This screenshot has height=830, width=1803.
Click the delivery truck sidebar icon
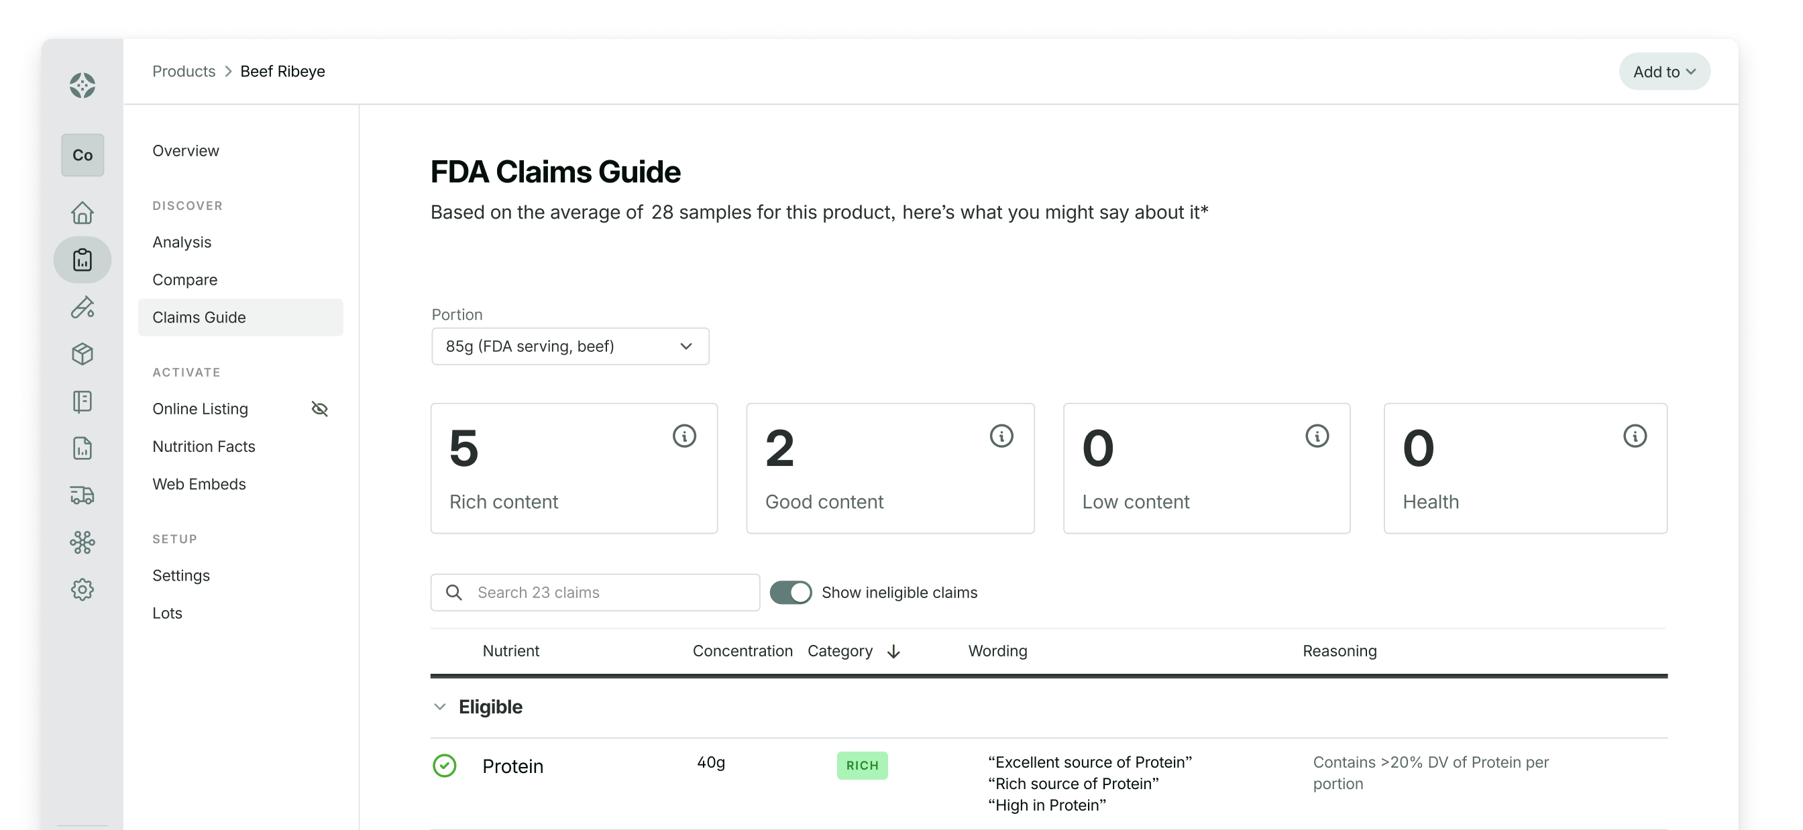pos(82,495)
